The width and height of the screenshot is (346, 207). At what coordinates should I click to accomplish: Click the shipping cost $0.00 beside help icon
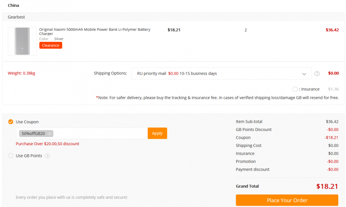333,73
